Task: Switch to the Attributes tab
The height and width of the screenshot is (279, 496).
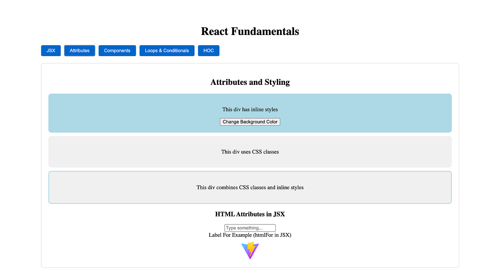Action: point(79,51)
